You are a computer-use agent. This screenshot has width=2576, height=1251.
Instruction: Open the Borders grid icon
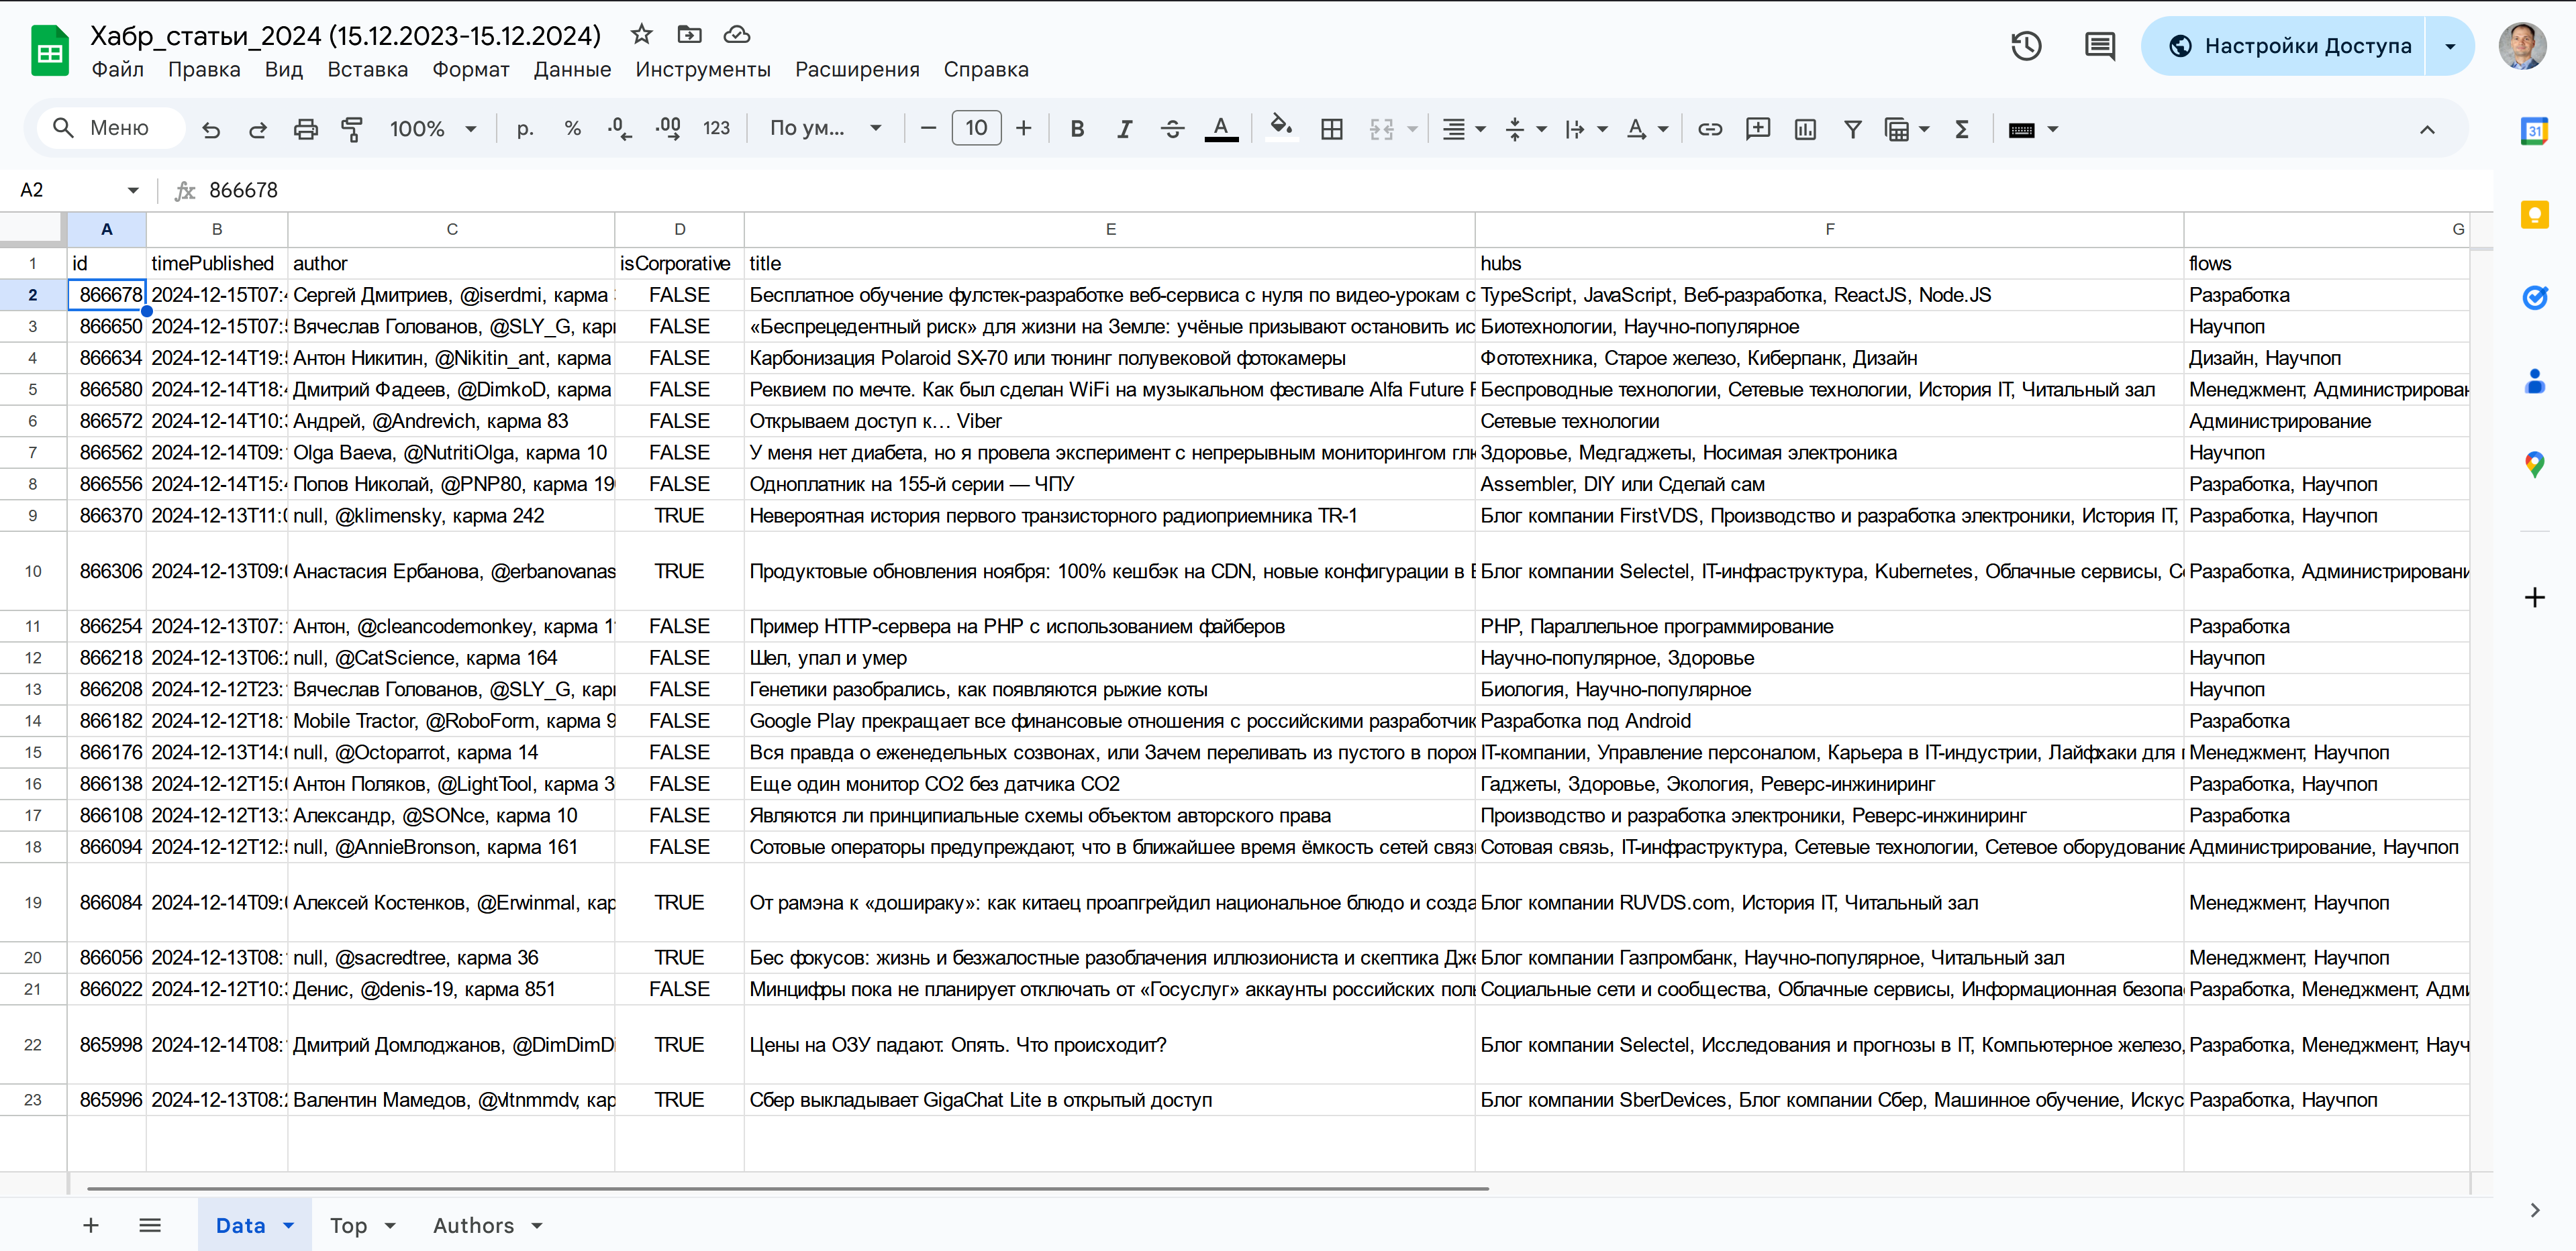click(1331, 129)
